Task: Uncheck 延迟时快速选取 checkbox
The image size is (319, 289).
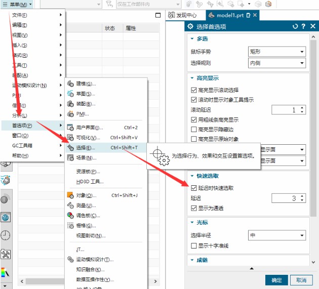Action: pyautogui.click(x=194, y=188)
